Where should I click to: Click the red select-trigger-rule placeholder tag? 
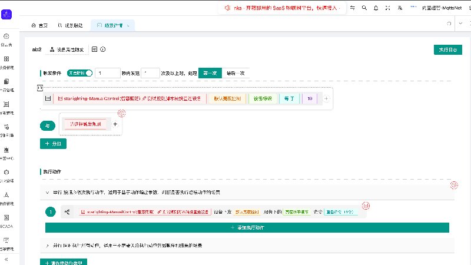(x=85, y=124)
